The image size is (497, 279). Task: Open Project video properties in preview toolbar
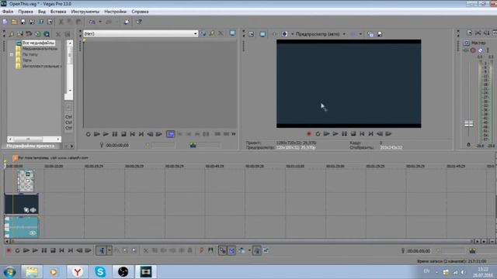point(252,34)
